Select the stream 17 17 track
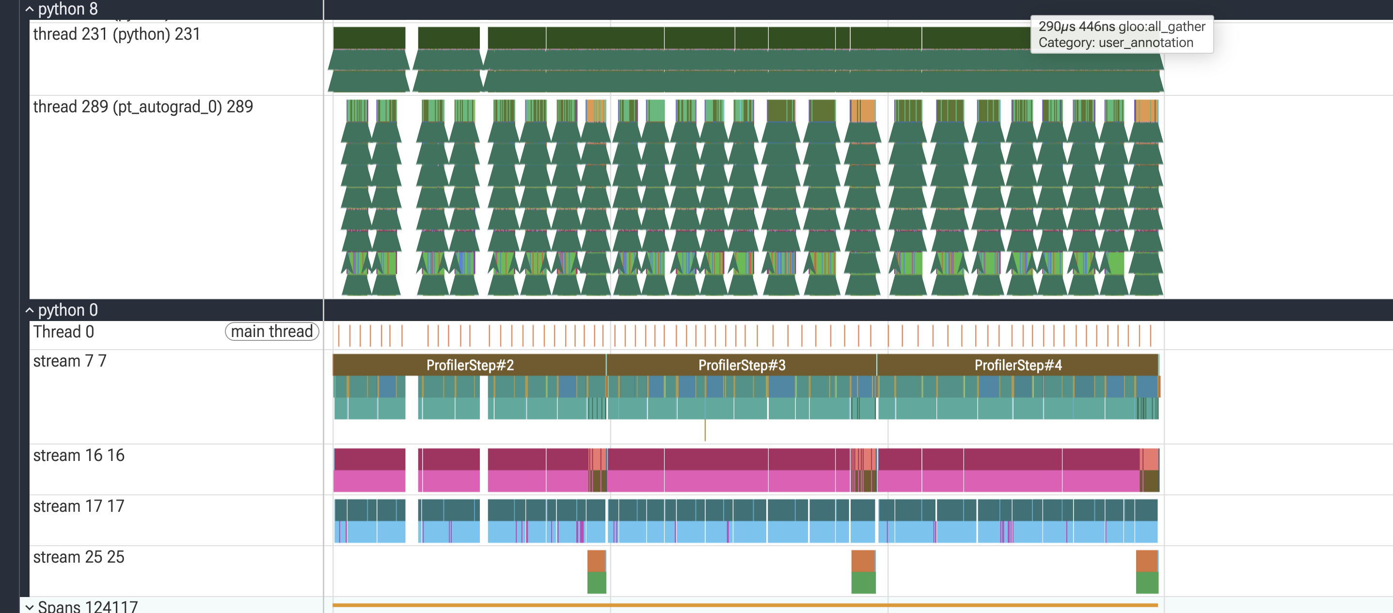 [79, 506]
